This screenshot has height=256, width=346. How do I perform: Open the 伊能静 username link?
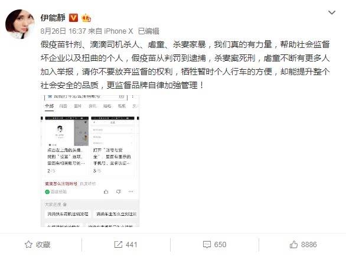click(53, 18)
